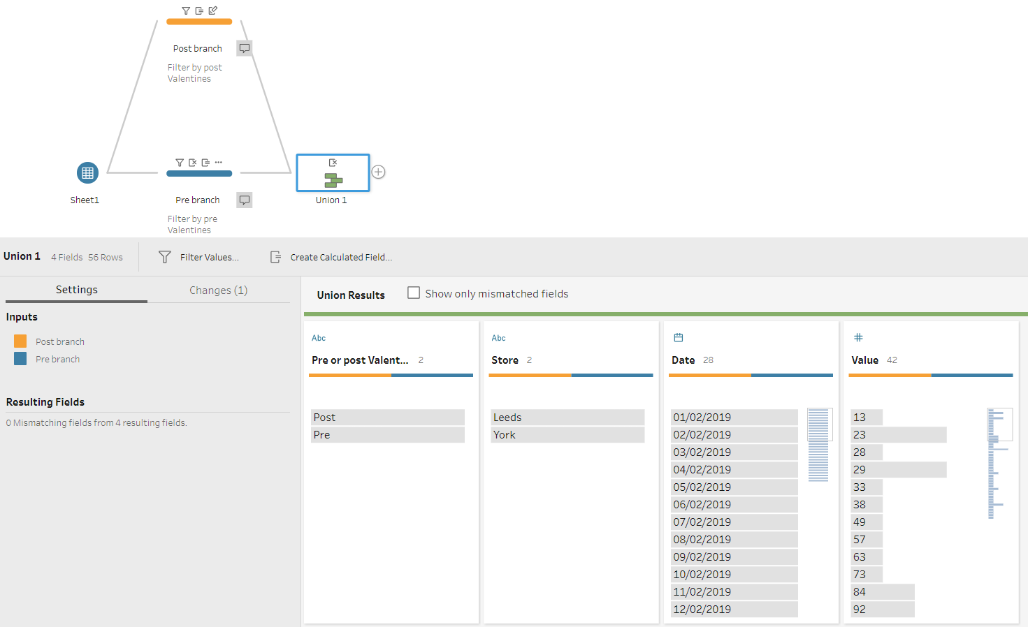Open the more options menu on Pre branch
Viewport: 1028px width, 627px height.
pos(217,162)
